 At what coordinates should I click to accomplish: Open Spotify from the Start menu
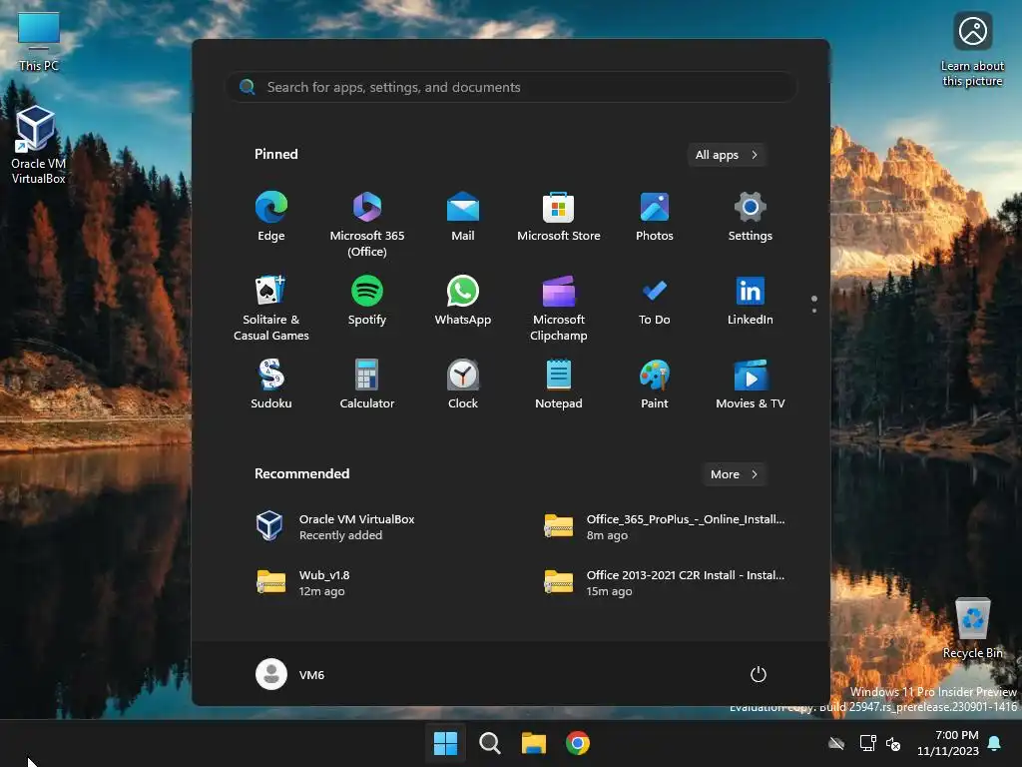point(367,300)
